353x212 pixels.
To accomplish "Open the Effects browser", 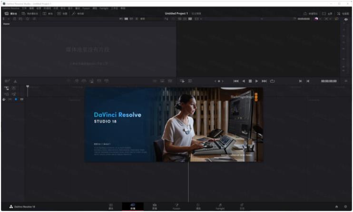I will point(78,13).
